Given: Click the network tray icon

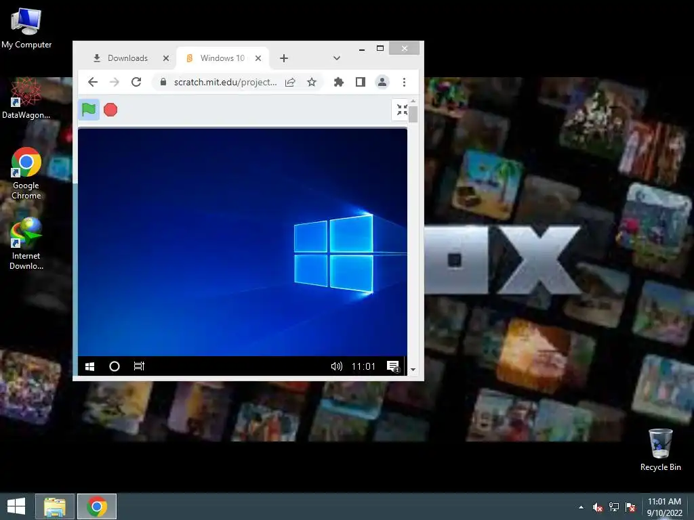Looking at the screenshot, I should pyautogui.click(x=614, y=507).
